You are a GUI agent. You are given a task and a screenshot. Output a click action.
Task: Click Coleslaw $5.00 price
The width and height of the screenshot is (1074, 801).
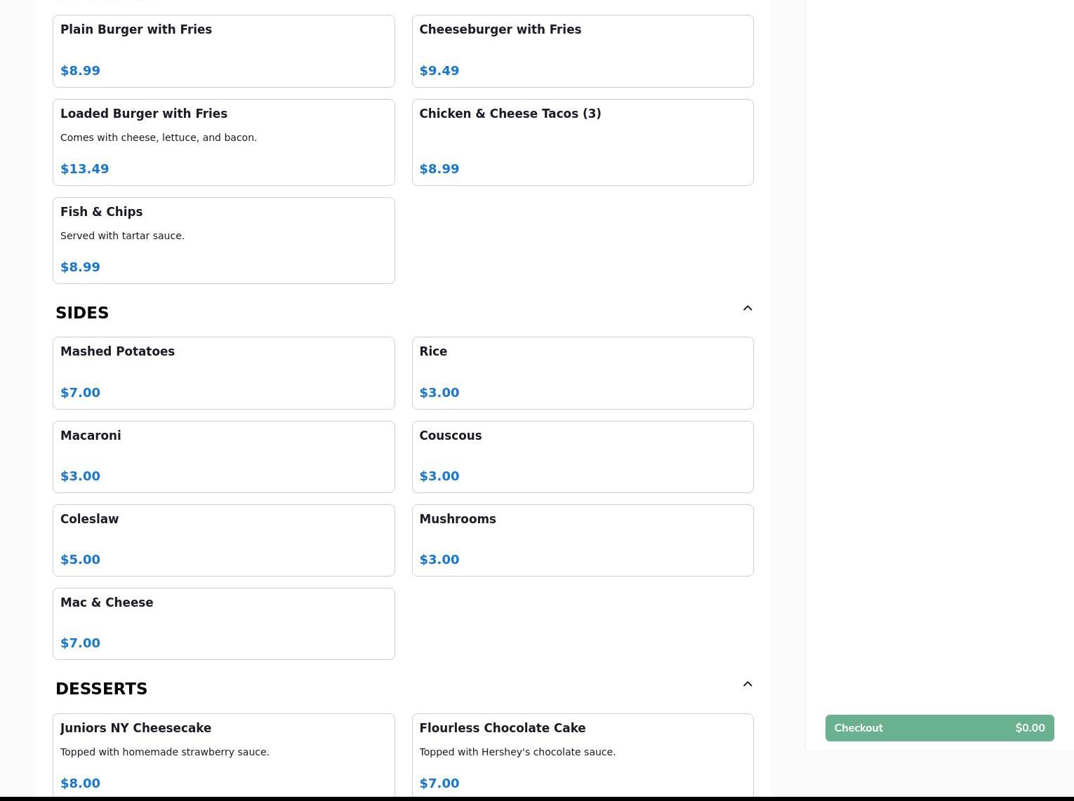pyautogui.click(x=80, y=560)
